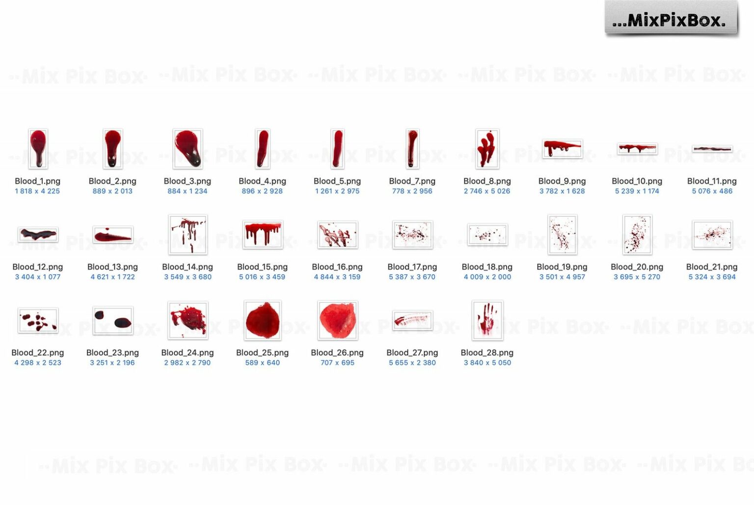The width and height of the screenshot is (754, 505).
Task: Click the 3 840 x 5 050 dimensions link
Action: [486, 362]
